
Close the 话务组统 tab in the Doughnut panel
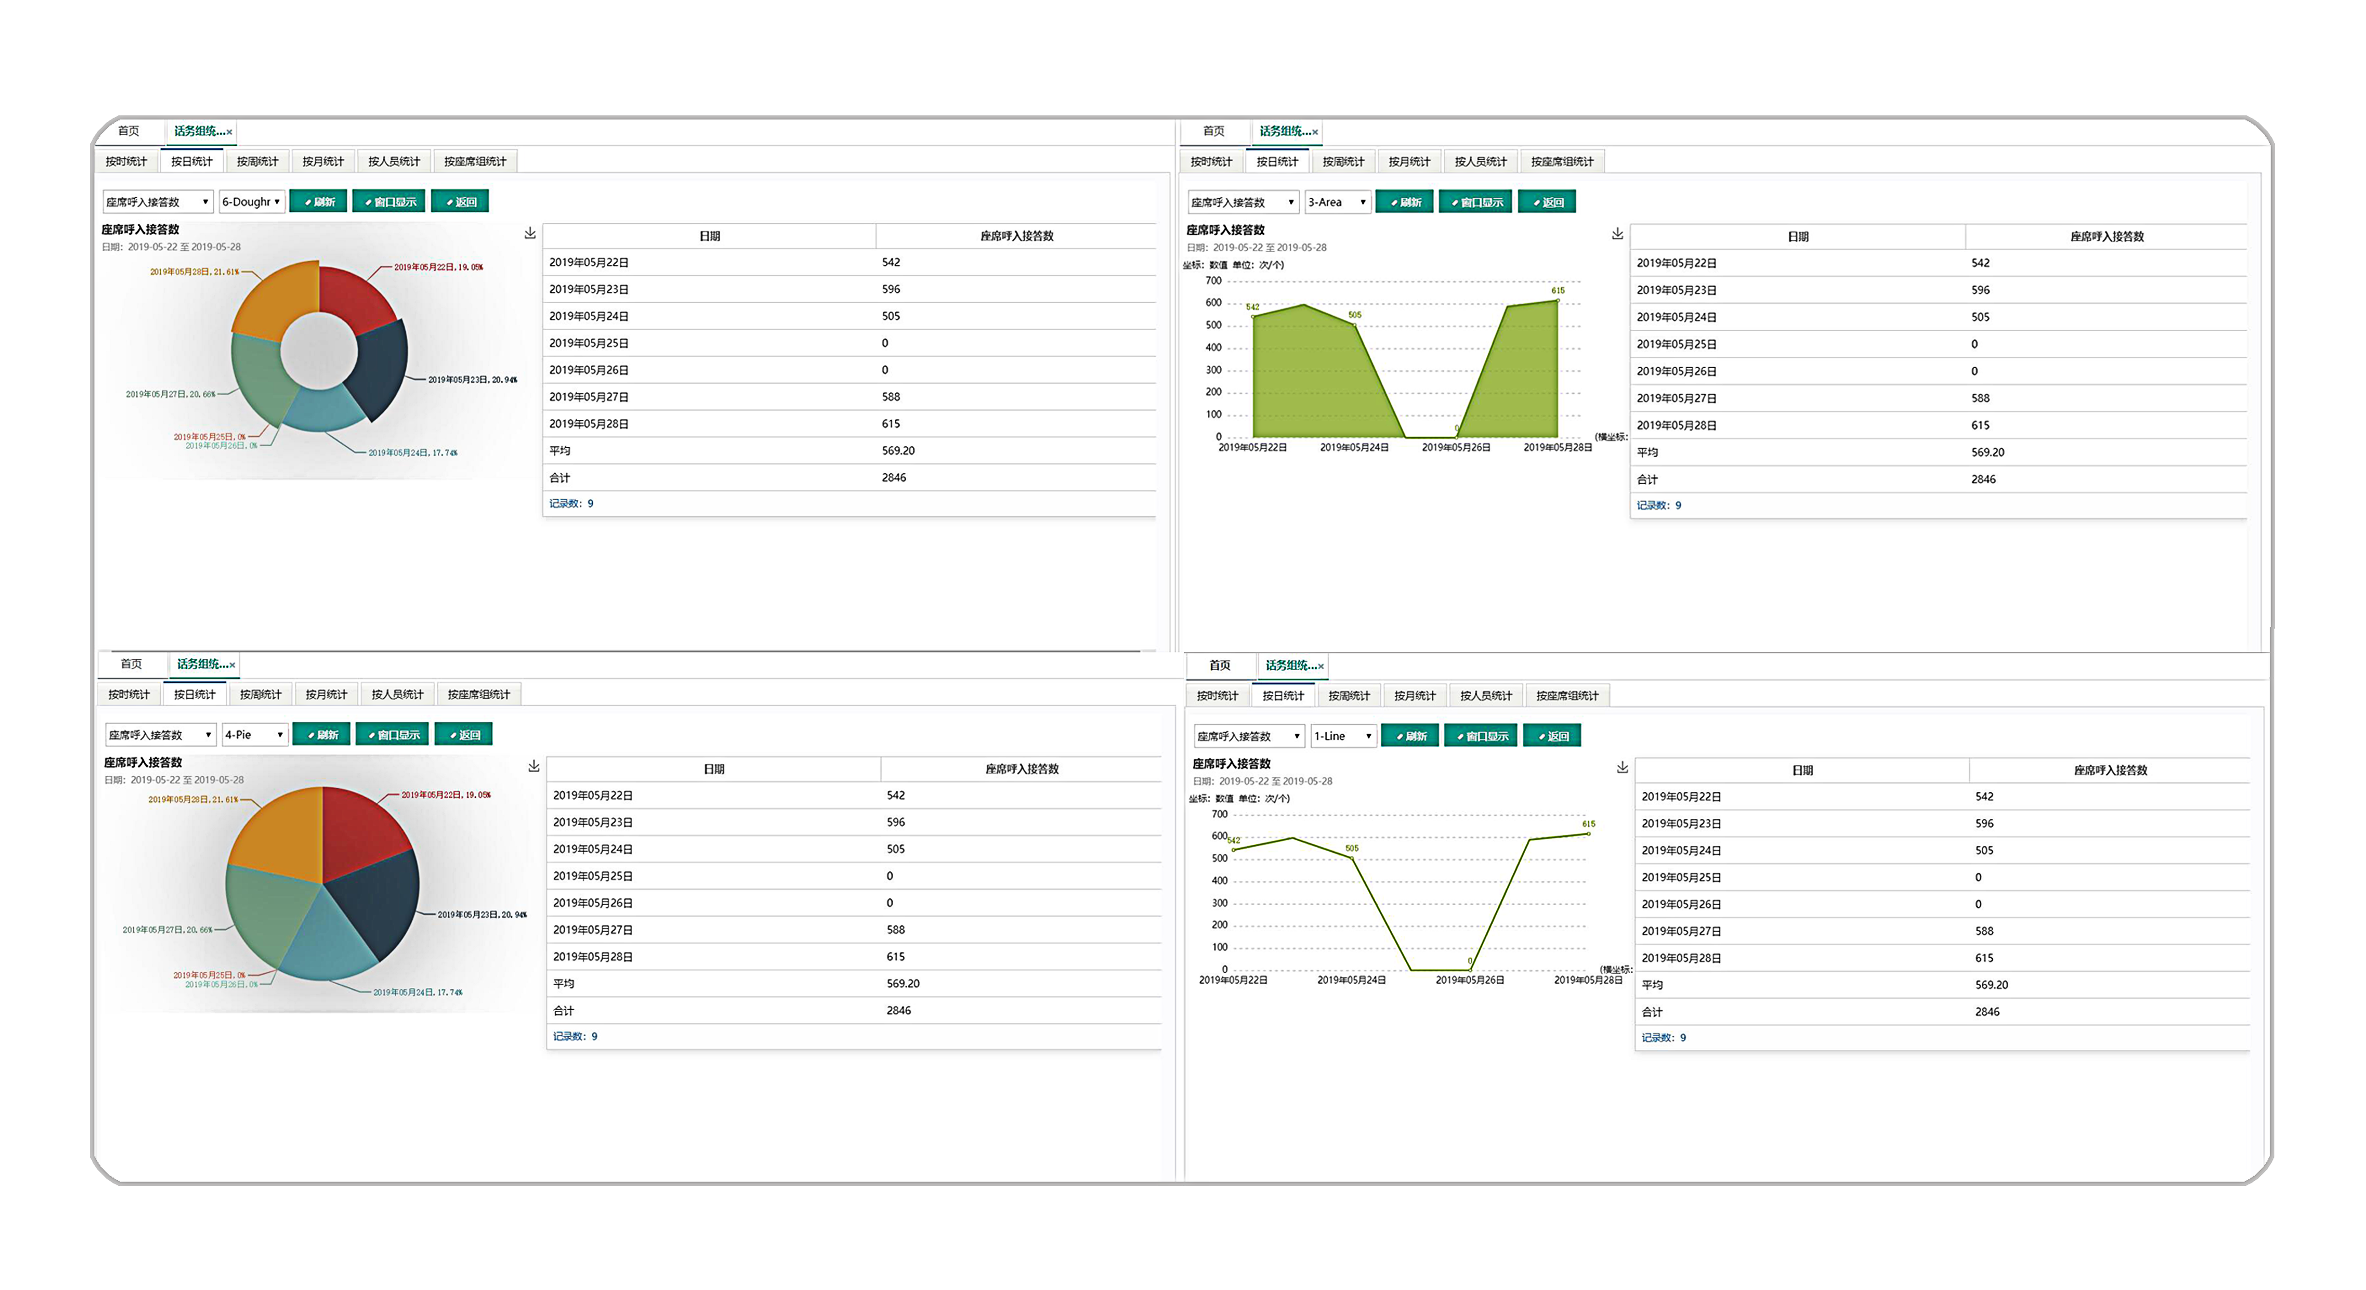pos(229,132)
